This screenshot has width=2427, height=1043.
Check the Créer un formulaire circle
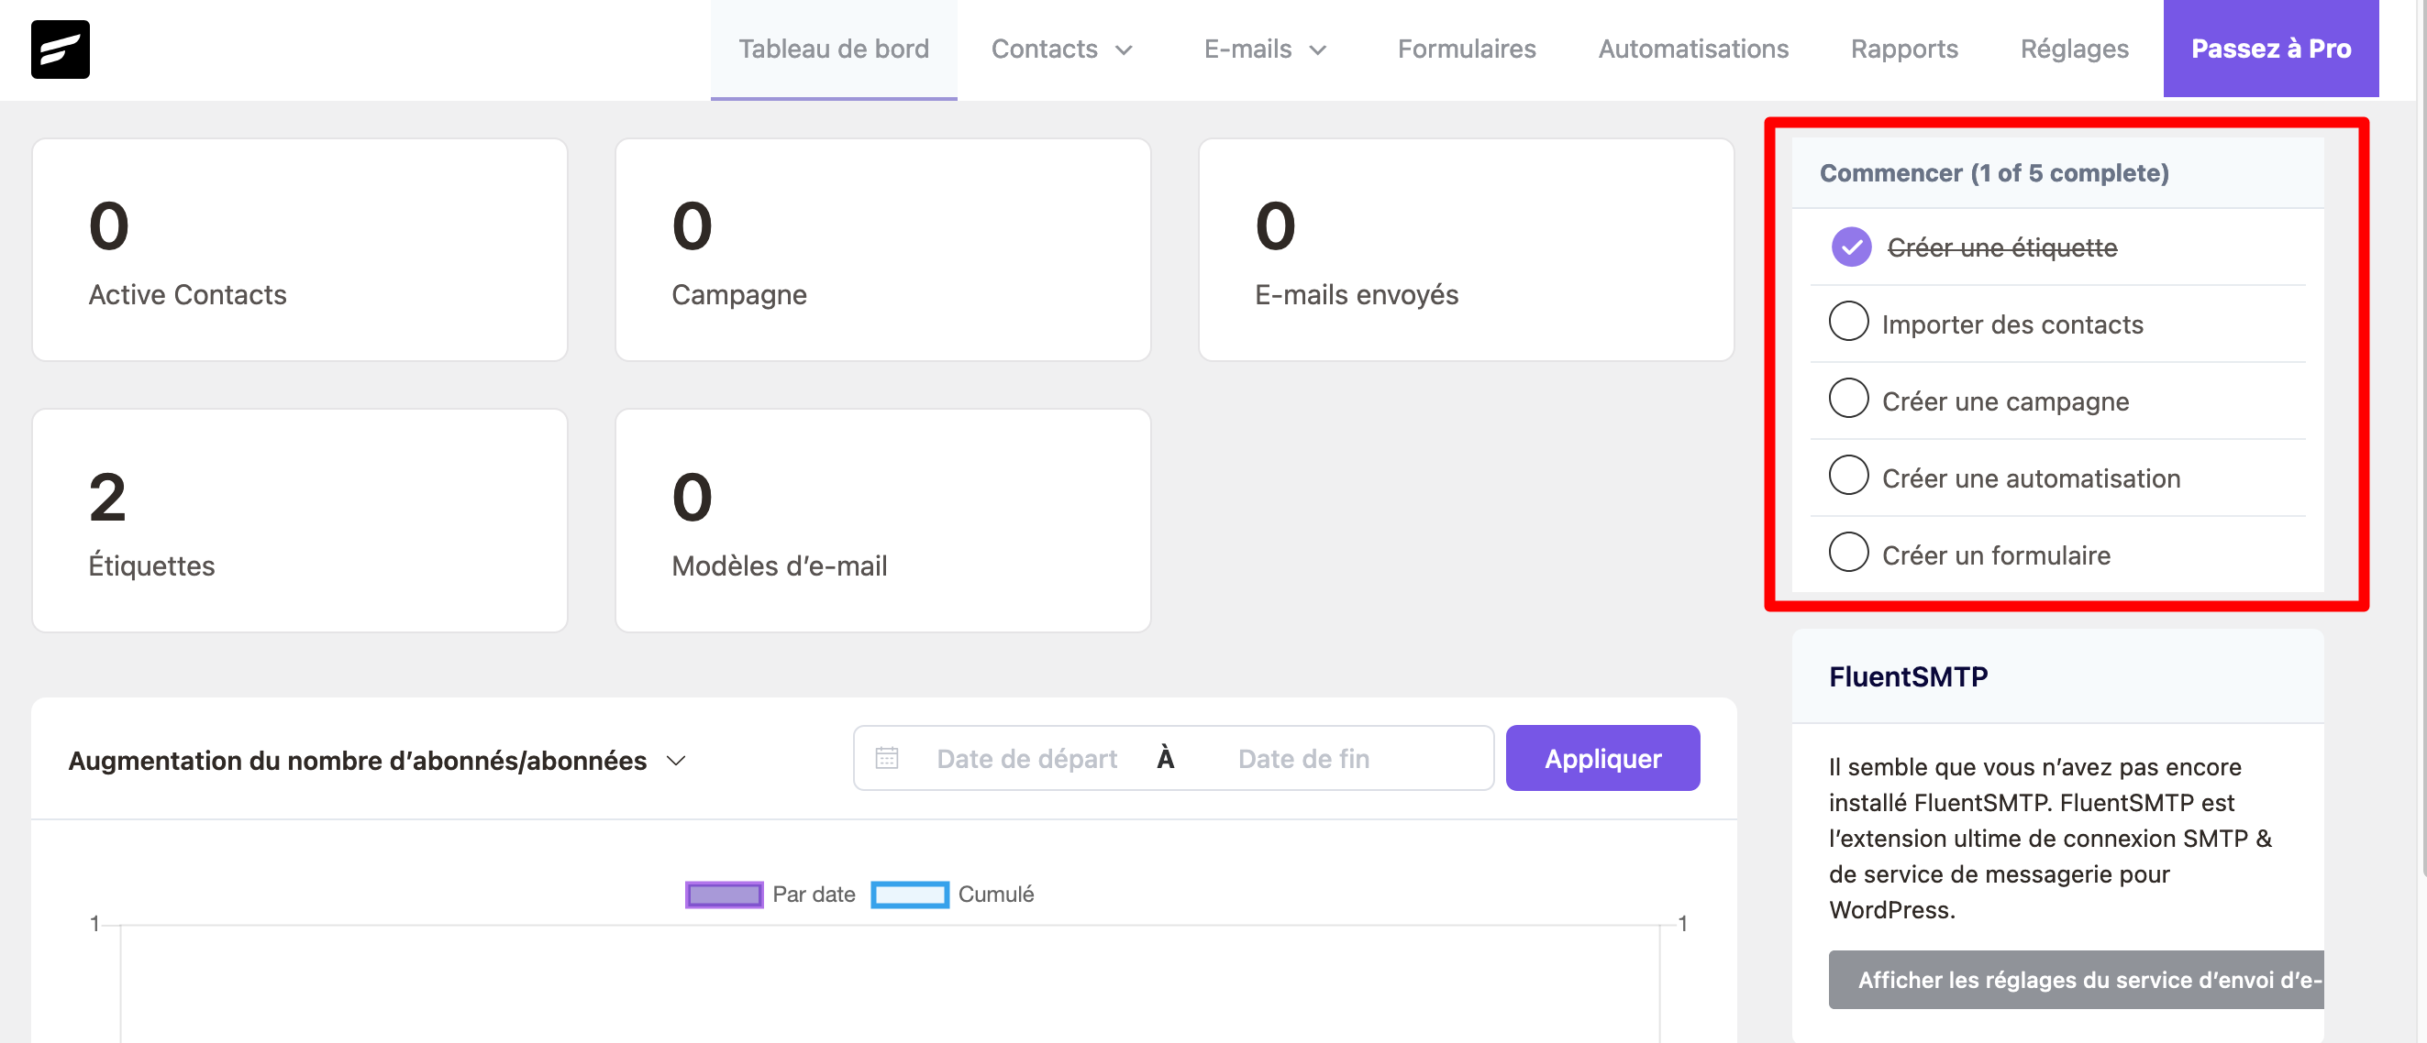tap(1849, 552)
